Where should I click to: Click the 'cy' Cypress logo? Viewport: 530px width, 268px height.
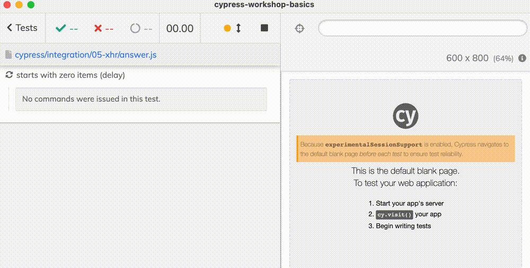coord(405,116)
